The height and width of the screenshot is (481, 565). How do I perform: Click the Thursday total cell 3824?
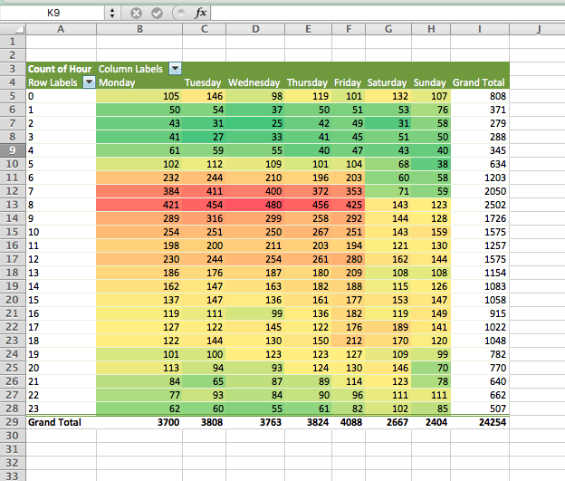309,422
